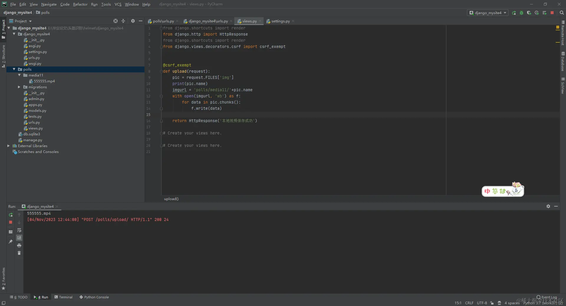Run django_mysite4 with coverage

pyautogui.click(x=529, y=13)
